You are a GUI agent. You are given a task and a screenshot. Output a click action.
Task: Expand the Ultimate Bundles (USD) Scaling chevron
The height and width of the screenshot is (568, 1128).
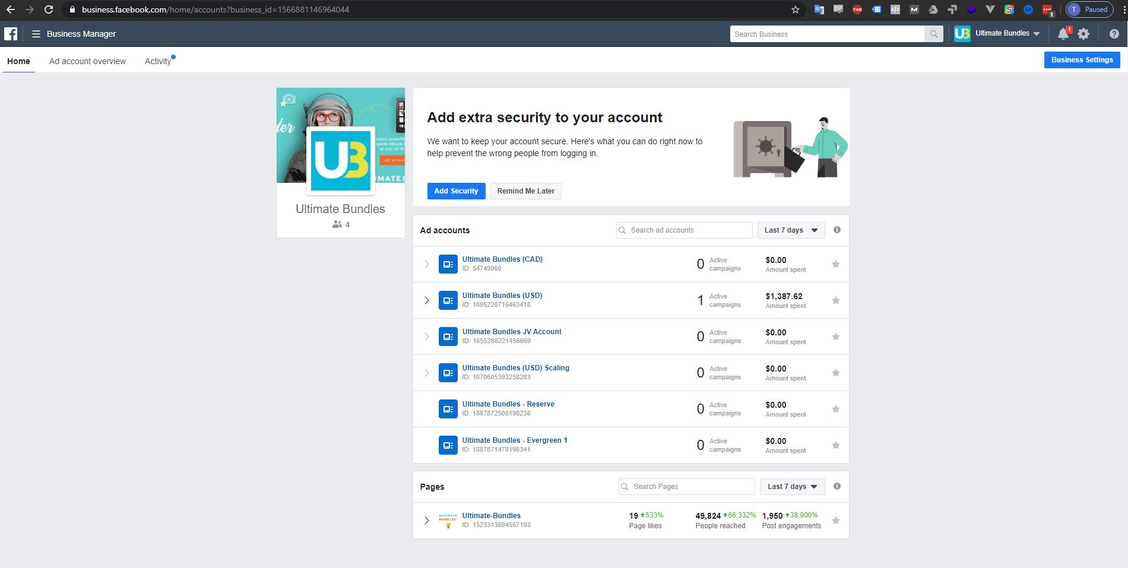[426, 373]
